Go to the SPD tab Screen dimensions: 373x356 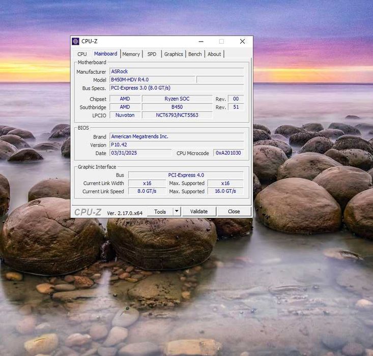pyautogui.click(x=152, y=54)
